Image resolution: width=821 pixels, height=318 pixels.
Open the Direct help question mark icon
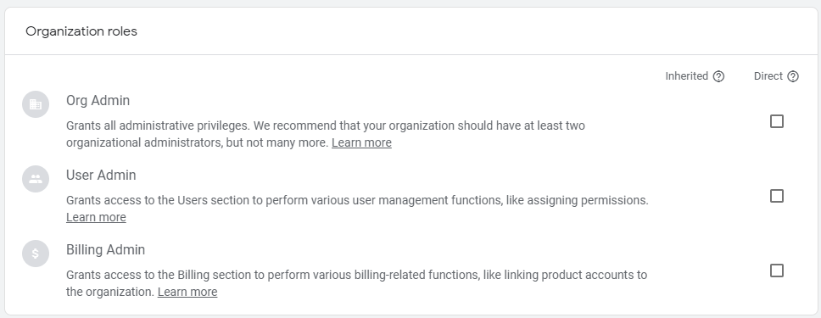pos(793,76)
